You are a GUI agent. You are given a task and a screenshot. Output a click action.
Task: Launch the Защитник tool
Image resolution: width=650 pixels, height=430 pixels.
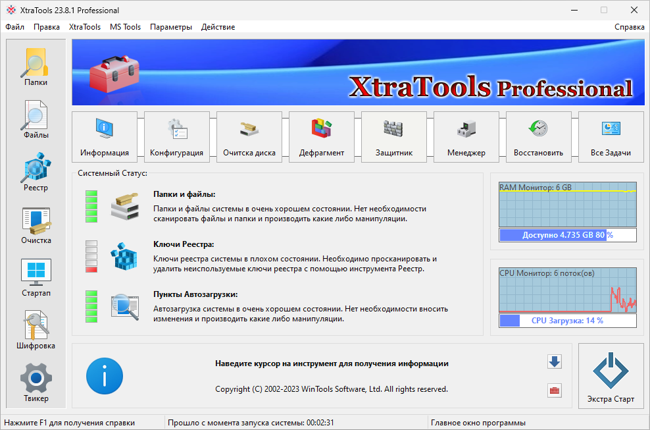[393, 136]
